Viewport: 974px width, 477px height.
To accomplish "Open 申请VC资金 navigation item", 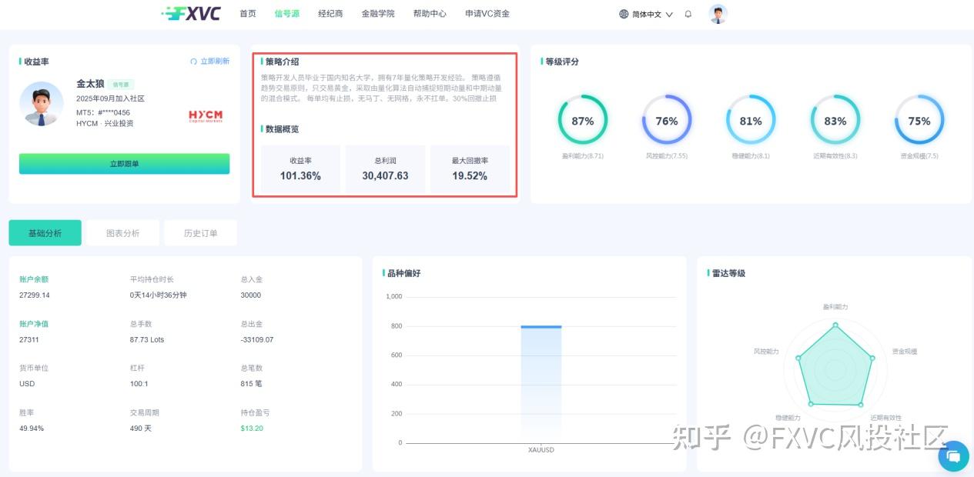I will (487, 14).
